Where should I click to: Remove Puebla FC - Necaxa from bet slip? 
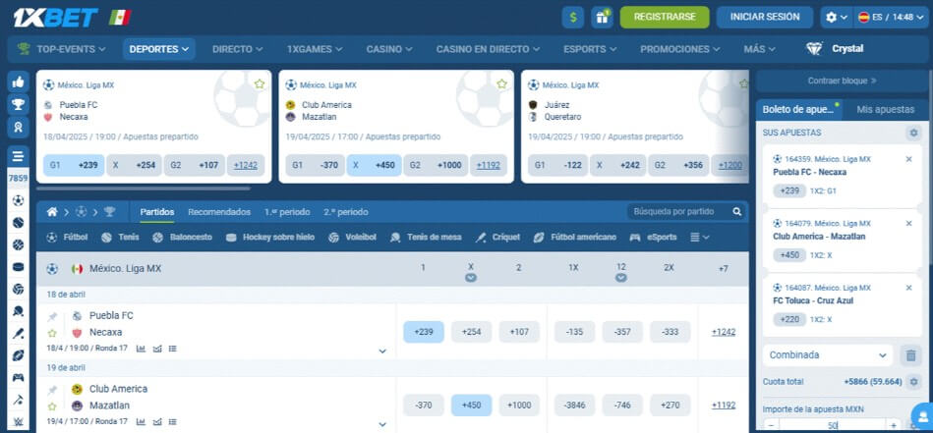point(908,159)
